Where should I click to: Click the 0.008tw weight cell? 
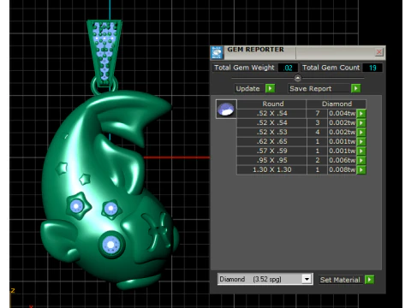[x=342, y=170]
